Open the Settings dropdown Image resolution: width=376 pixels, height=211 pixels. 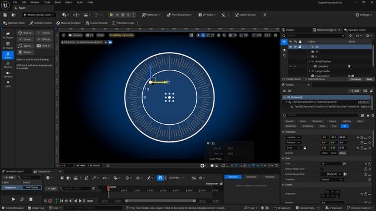pos(364,15)
